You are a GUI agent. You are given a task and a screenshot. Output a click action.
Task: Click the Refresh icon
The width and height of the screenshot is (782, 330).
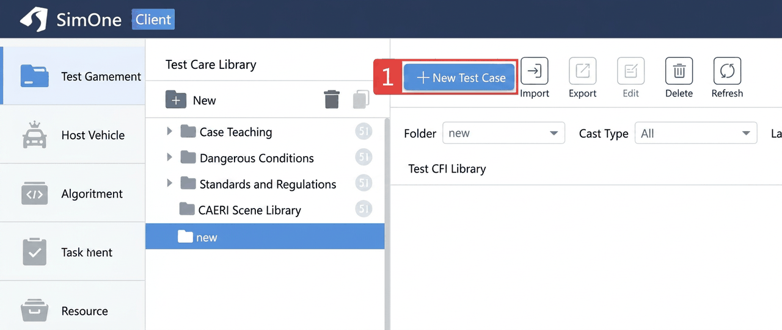[727, 71]
